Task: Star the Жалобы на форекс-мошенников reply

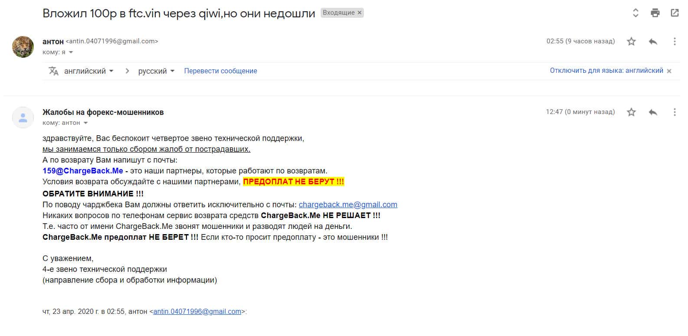Action: [631, 112]
